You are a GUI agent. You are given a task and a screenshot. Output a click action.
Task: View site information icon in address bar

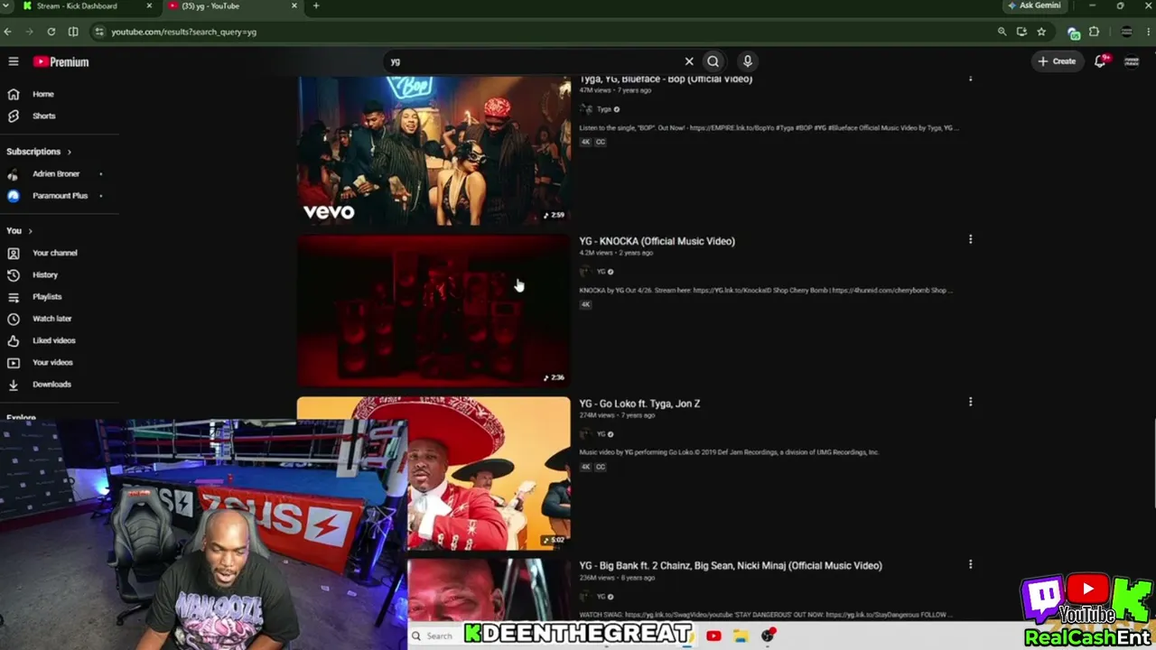tap(99, 32)
